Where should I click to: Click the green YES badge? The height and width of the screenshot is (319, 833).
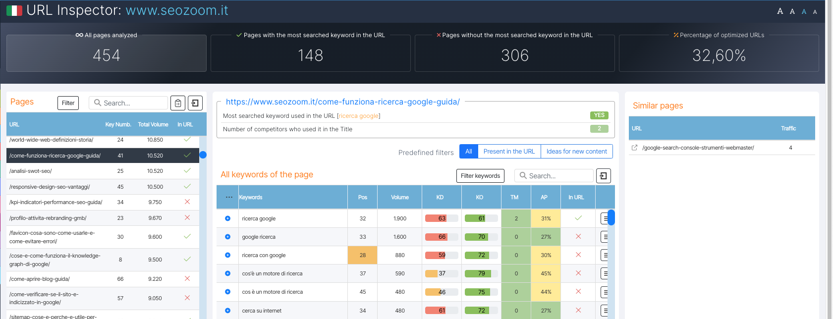599,115
